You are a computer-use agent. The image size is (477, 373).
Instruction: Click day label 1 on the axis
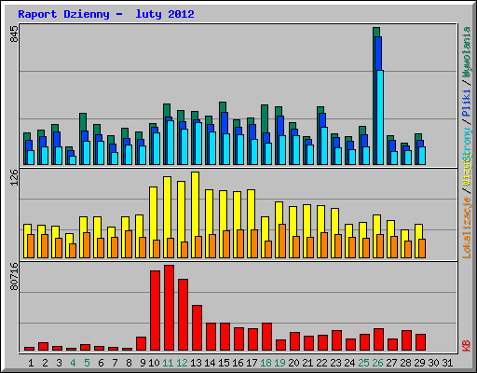(31, 363)
